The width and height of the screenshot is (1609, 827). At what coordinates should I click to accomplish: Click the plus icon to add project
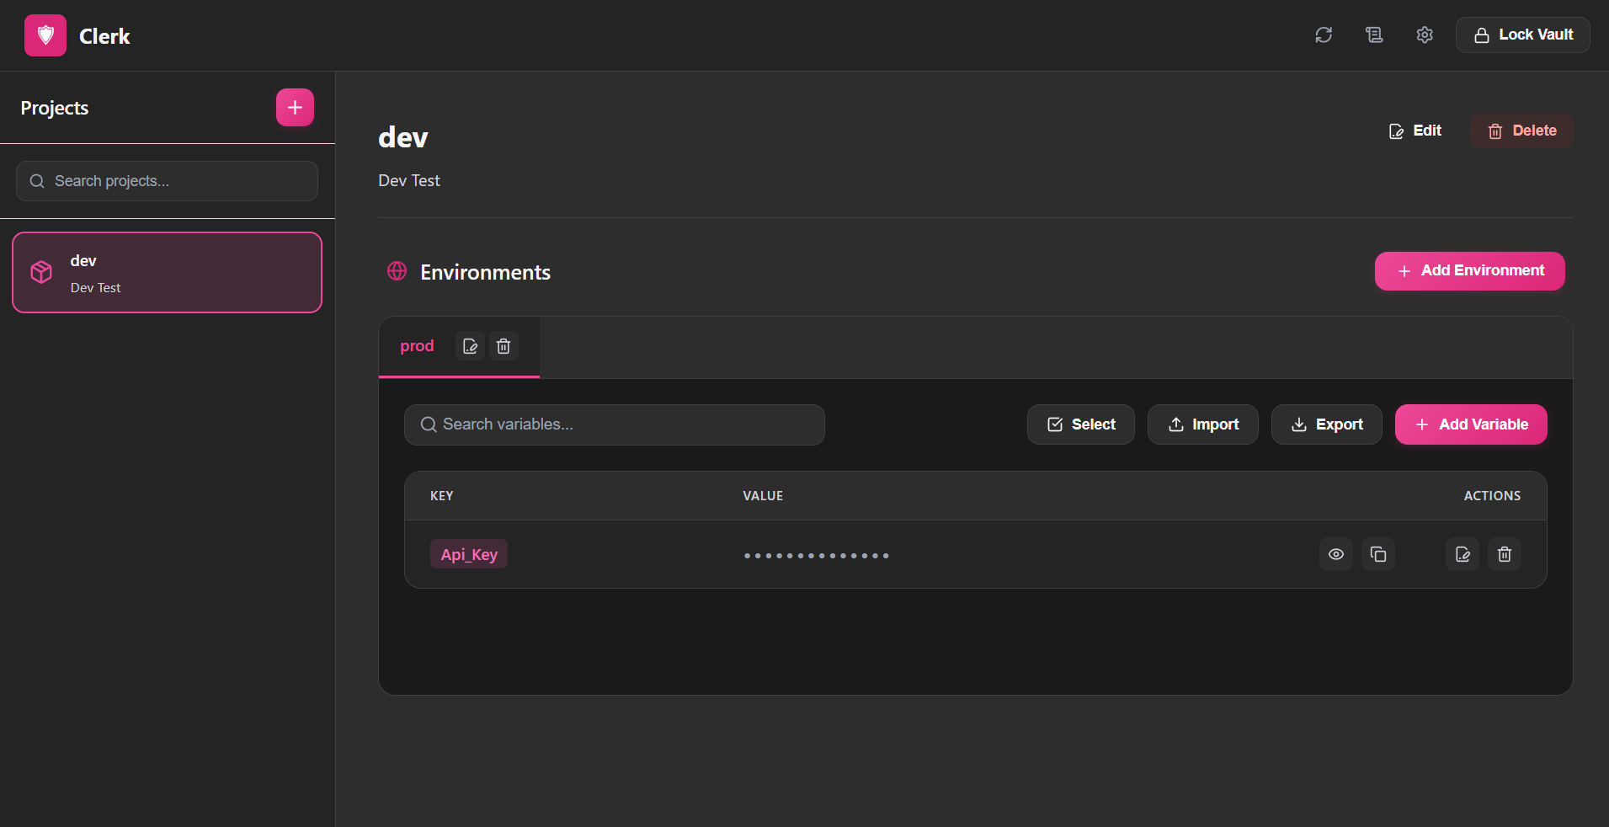click(295, 108)
